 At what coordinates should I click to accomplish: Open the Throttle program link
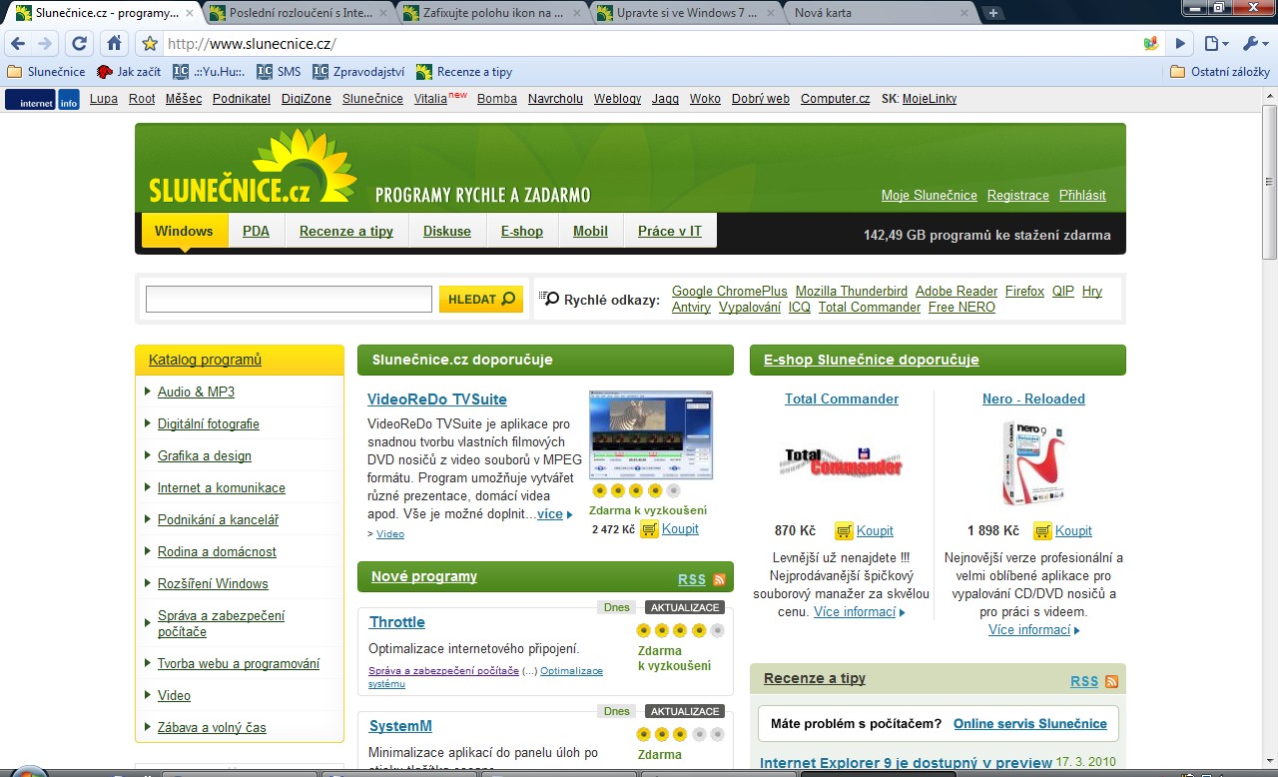397,622
